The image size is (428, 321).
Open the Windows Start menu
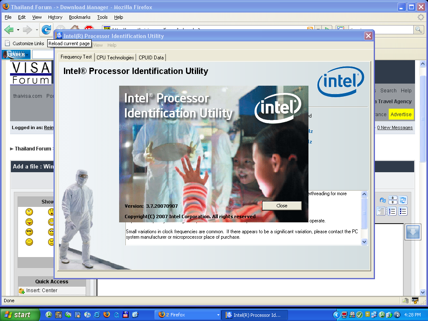click(19, 315)
